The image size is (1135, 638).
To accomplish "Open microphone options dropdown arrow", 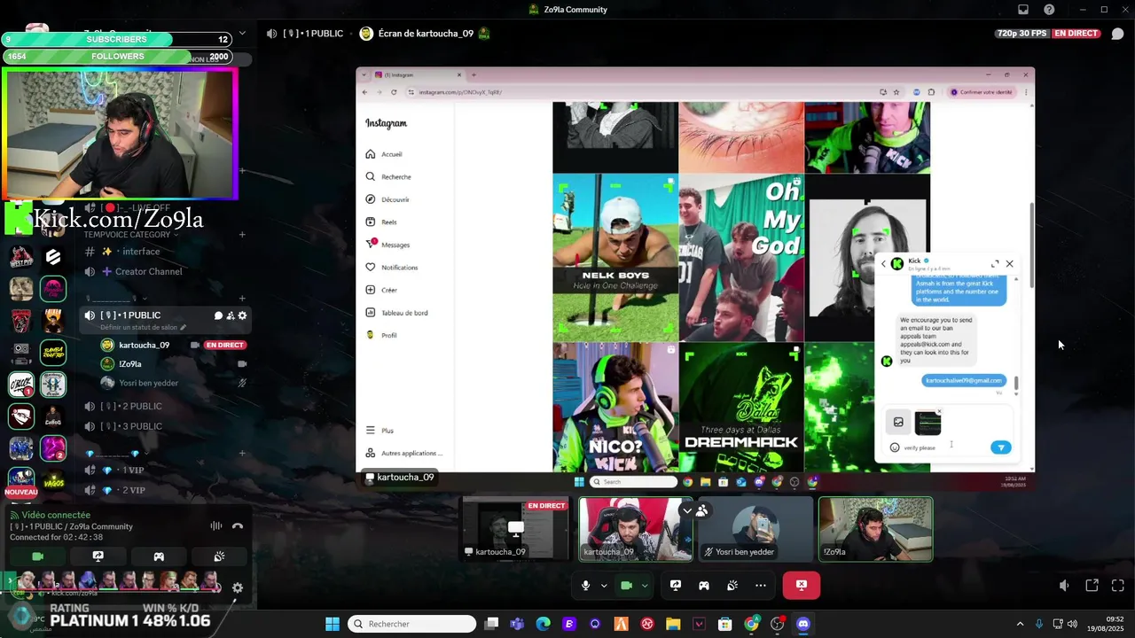I will (604, 586).
